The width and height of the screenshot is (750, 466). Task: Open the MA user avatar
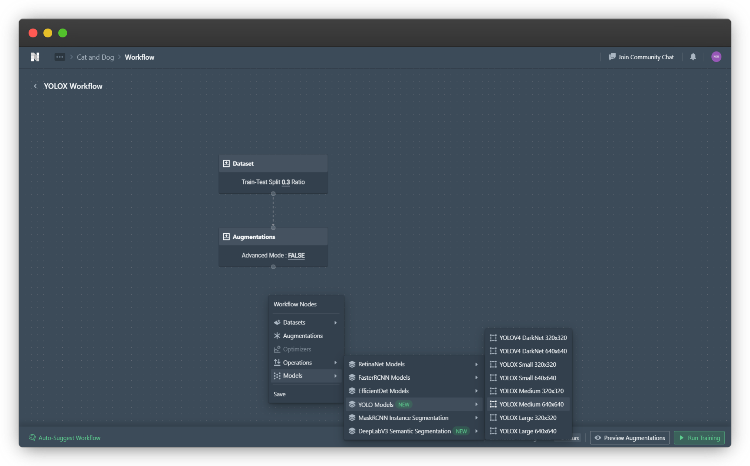point(716,57)
